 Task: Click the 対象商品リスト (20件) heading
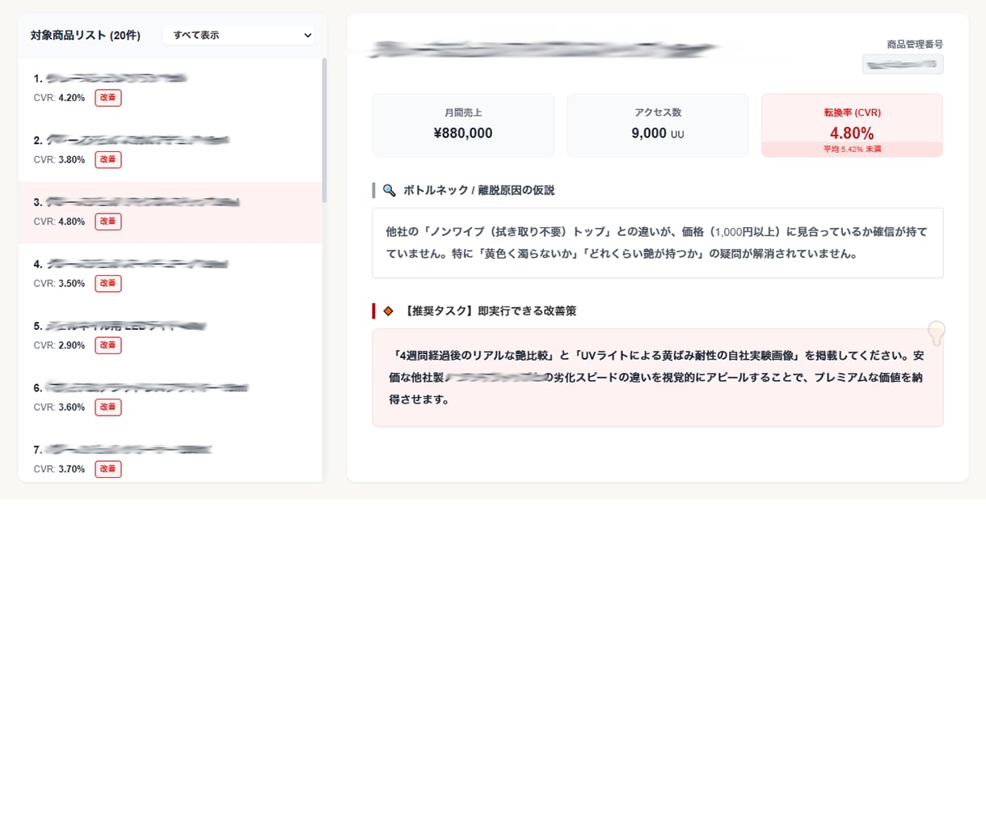86,36
